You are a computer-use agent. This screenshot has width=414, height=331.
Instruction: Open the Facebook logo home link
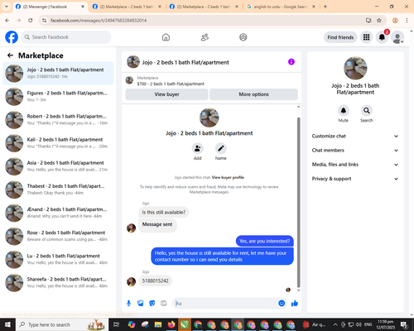(x=12, y=37)
